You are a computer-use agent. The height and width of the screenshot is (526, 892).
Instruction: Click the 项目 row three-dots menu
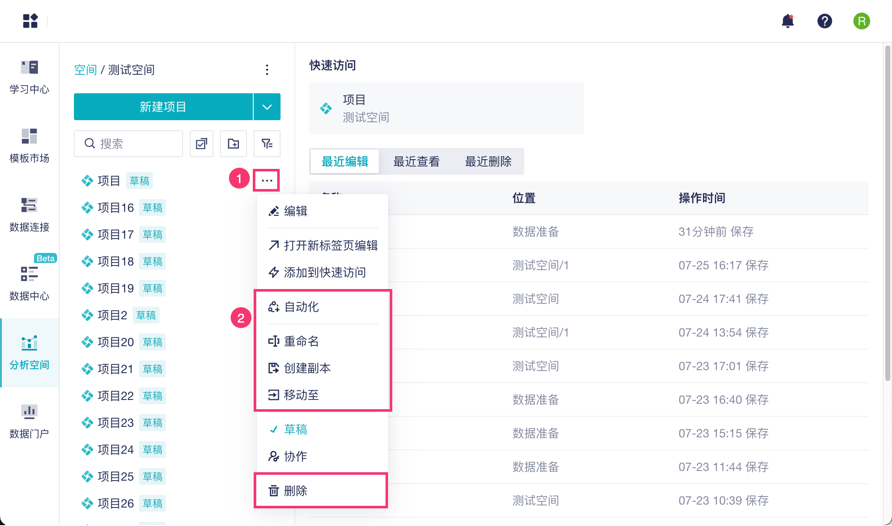pos(267,181)
